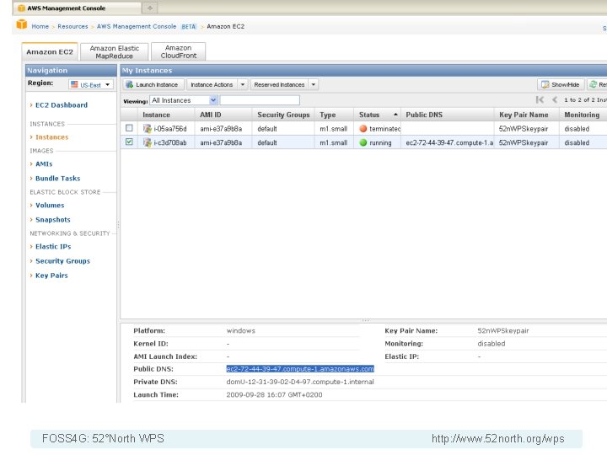Open EC2 Dashboard in navigation

tap(62, 104)
